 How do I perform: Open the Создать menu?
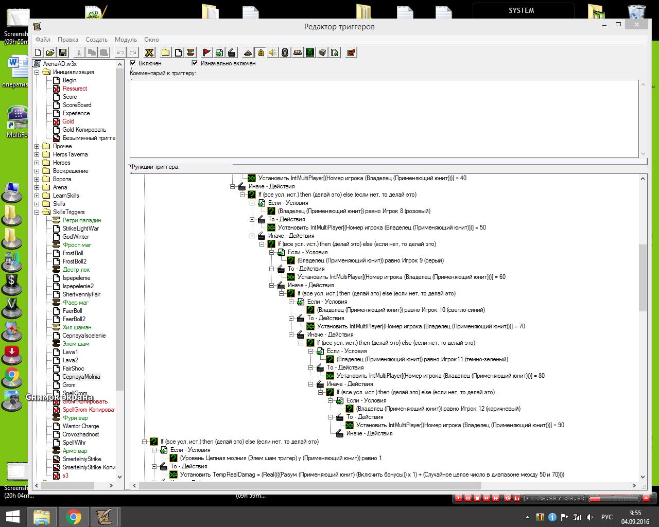(x=96, y=40)
